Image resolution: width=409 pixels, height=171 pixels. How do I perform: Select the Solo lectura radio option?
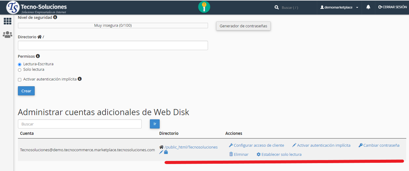(20, 70)
